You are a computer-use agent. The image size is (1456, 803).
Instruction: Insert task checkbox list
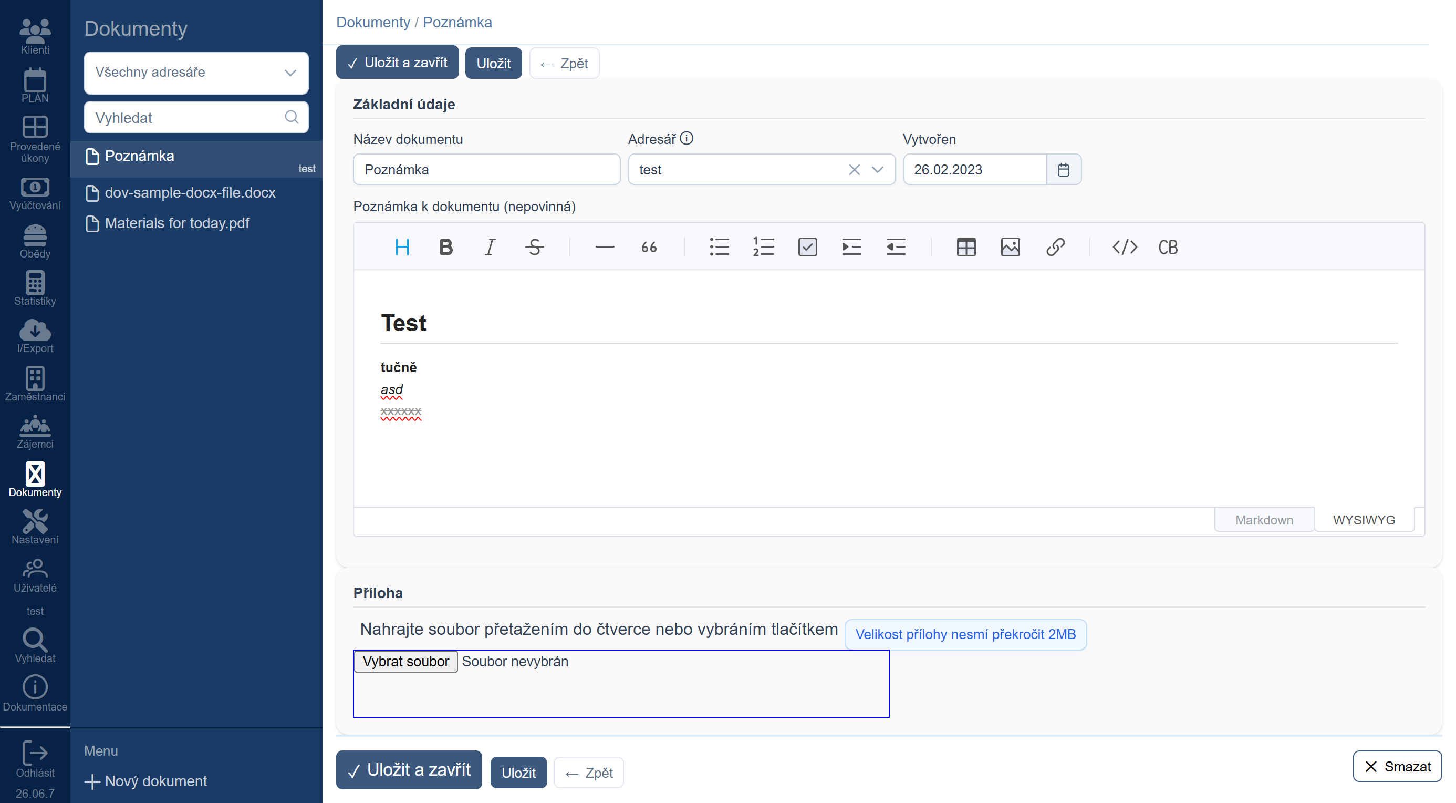808,247
